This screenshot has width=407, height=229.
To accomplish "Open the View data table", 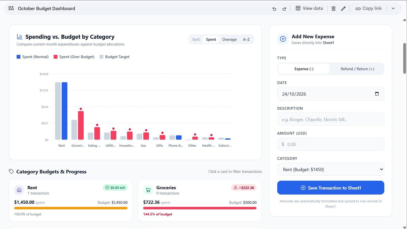I will [x=309, y=8].
